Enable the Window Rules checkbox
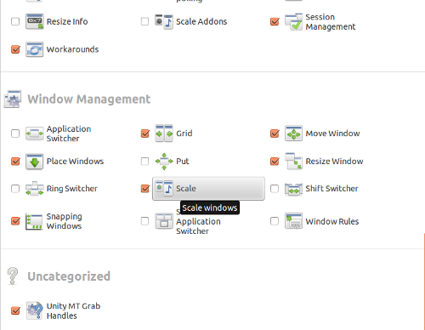 pyautogui.click(x=275, y=221)
